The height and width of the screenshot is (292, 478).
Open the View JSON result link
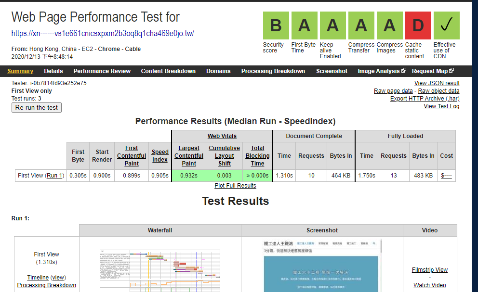click(437, 83)
